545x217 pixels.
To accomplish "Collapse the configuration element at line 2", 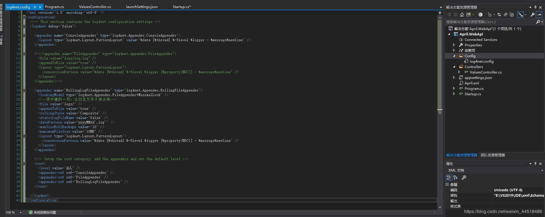I will point(24,17).
